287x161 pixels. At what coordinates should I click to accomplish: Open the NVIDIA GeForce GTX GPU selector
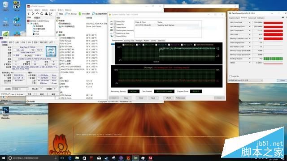point(246,80)
